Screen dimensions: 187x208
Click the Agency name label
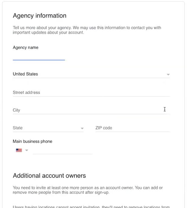pyautogui.click(x=25, y=48)
